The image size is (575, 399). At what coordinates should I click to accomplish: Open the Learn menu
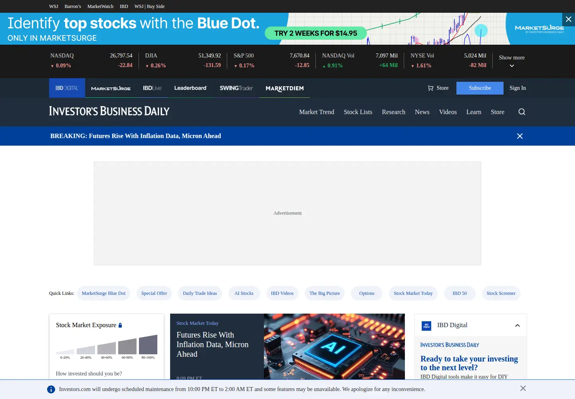[474, 112]
